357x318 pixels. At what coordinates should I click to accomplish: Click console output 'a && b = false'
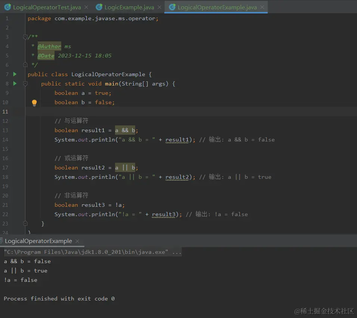click(27, 262)
